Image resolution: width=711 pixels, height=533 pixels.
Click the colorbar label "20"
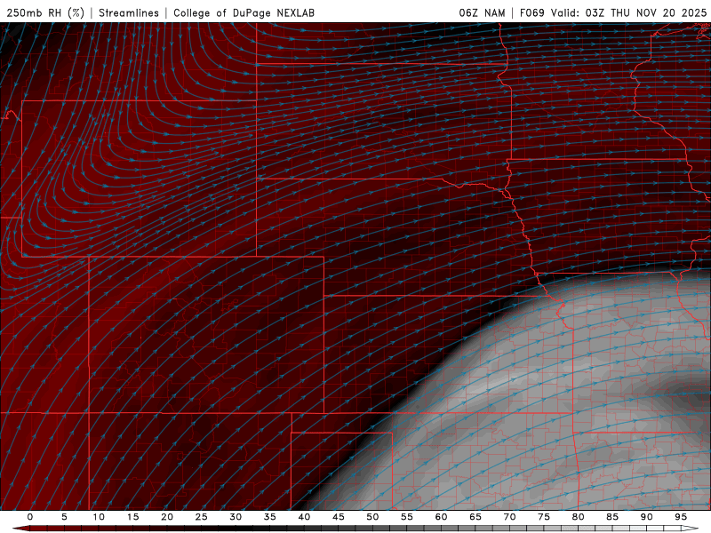(x=167, y=517)
